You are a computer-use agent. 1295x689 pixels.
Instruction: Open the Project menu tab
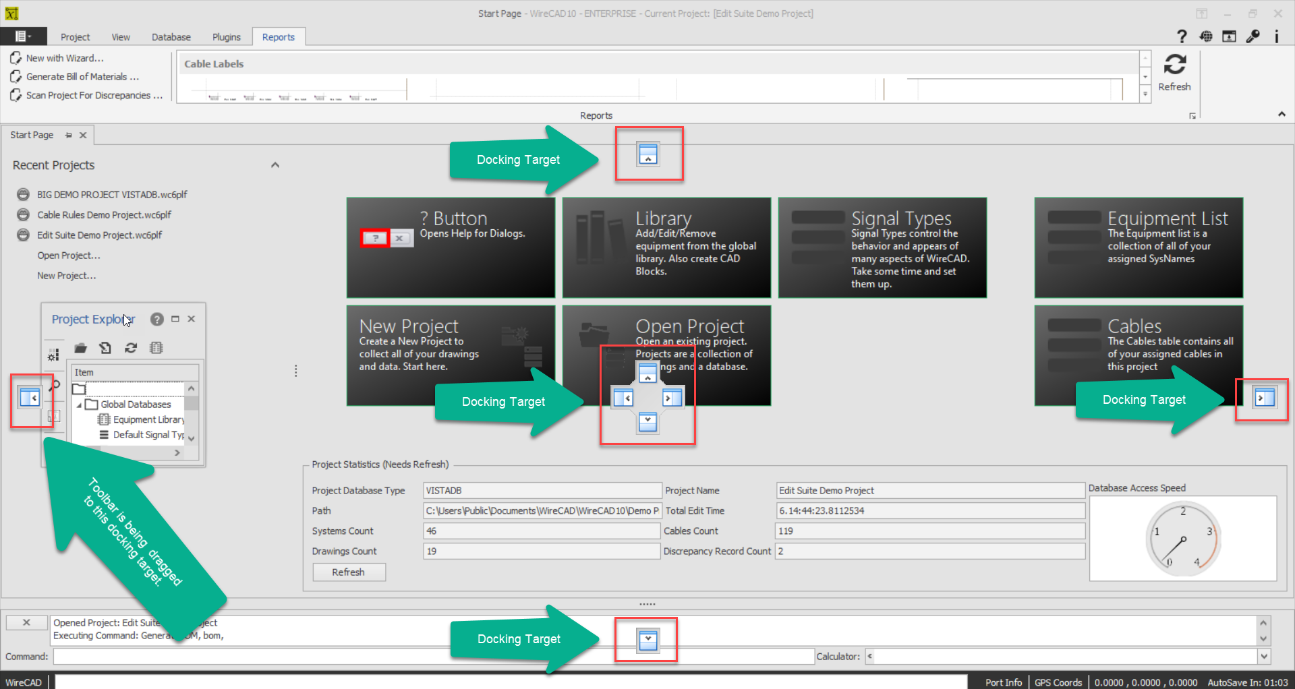[75, 37]
